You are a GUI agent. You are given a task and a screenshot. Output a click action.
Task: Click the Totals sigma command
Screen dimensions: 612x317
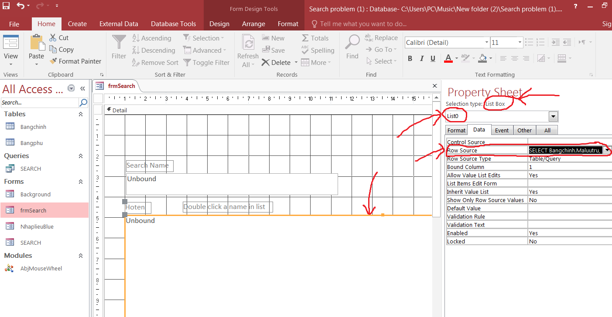click(x=315, y=38)
